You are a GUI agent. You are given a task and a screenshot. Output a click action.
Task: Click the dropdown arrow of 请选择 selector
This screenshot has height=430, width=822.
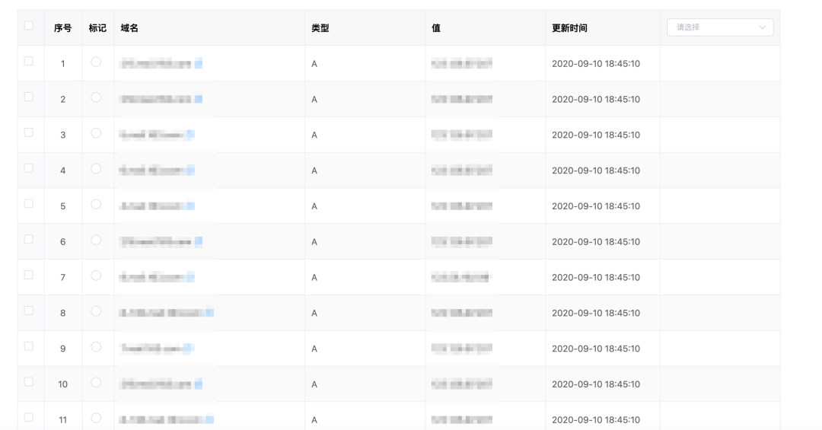point(763,27)
